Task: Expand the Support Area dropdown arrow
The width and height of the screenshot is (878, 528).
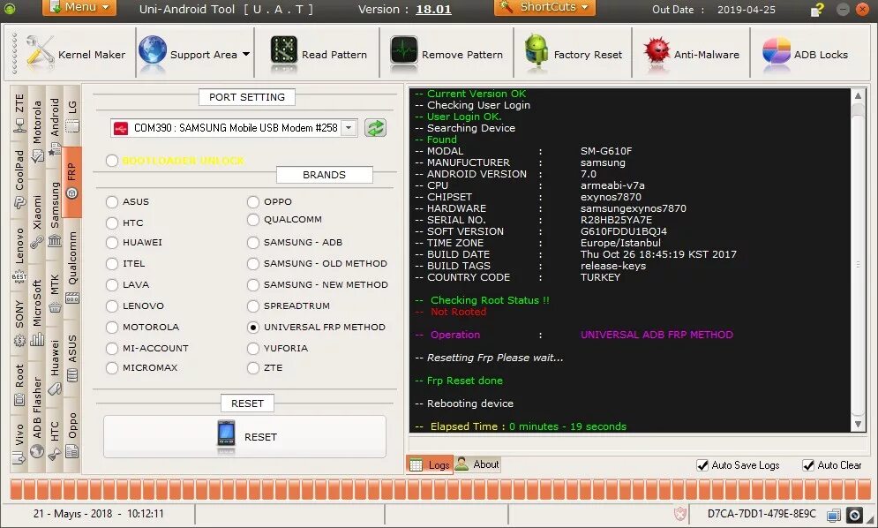Action: pos(246,55)
